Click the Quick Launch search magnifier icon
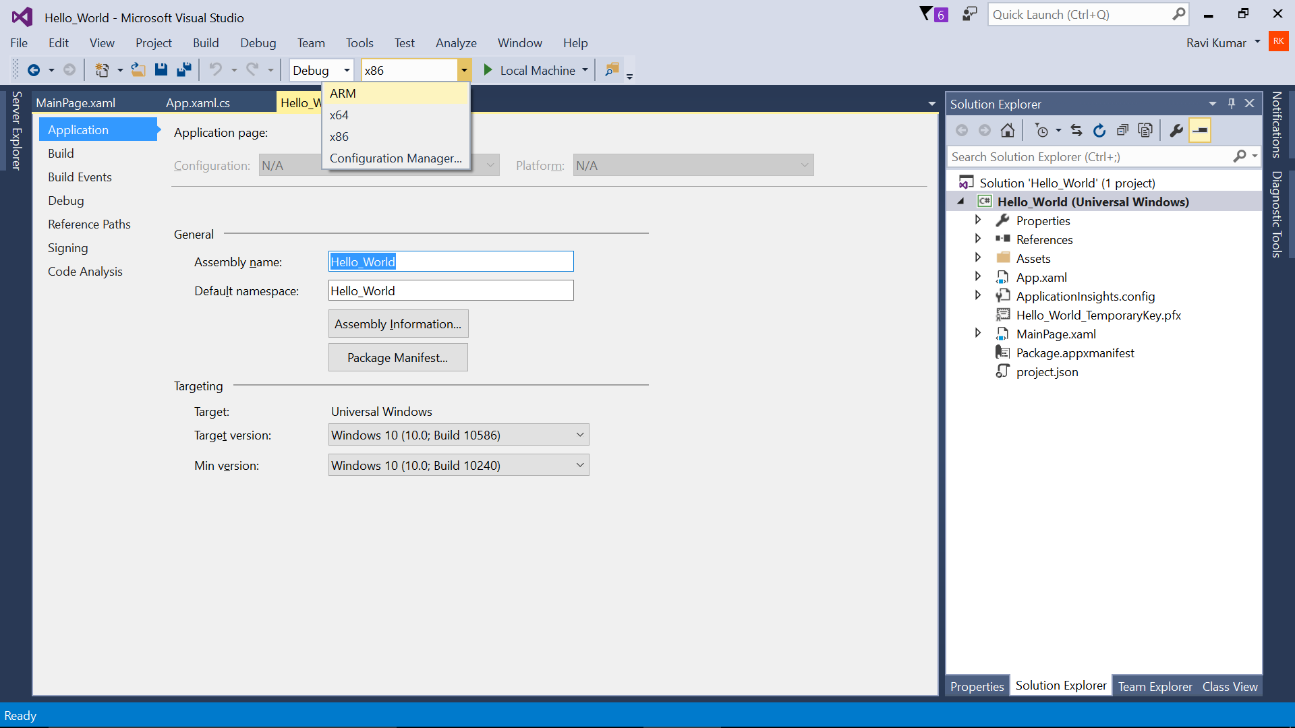Screen dimensions: 1295x728 click(x=1178, y=14)
